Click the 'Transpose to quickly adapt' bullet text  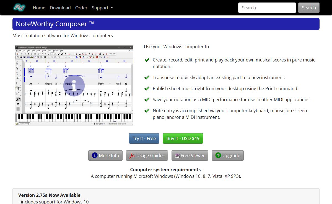point(219,77)
